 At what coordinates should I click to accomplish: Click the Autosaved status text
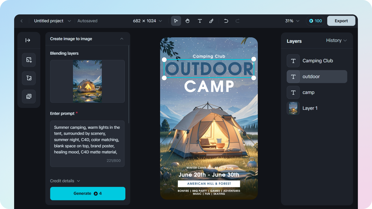pyautogui.click(x=87, y=21)
